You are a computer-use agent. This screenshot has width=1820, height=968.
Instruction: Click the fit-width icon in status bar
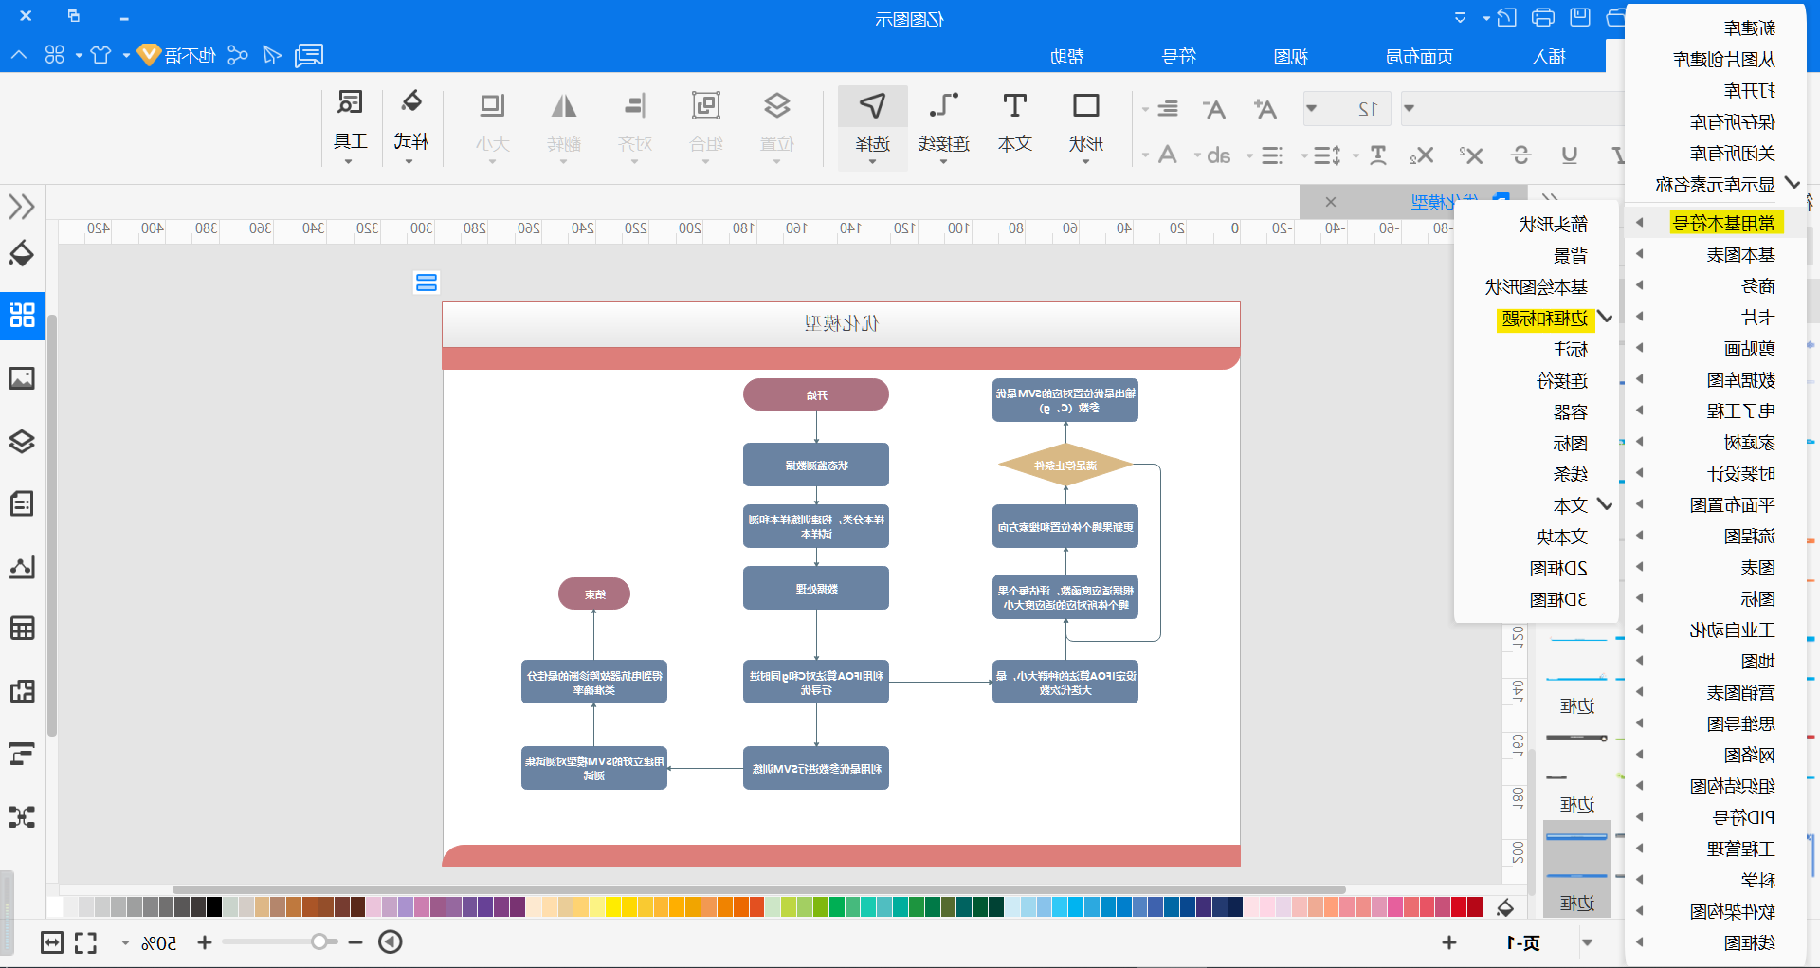[52, 942]
